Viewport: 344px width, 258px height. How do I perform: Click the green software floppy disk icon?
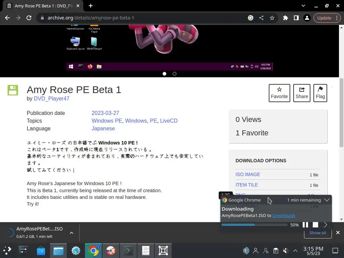pyautogui.click(x=13, y=90)
